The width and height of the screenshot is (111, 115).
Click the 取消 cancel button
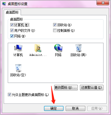click(x=75, y=108)
